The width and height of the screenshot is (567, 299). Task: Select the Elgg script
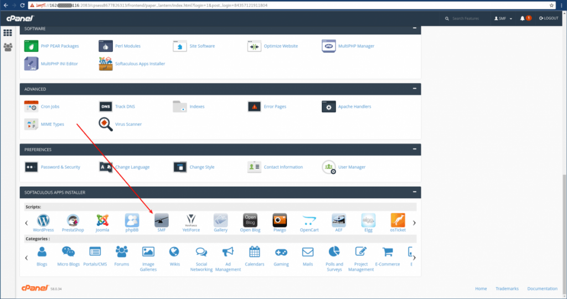pyautogui.click(x=368, y=223)
